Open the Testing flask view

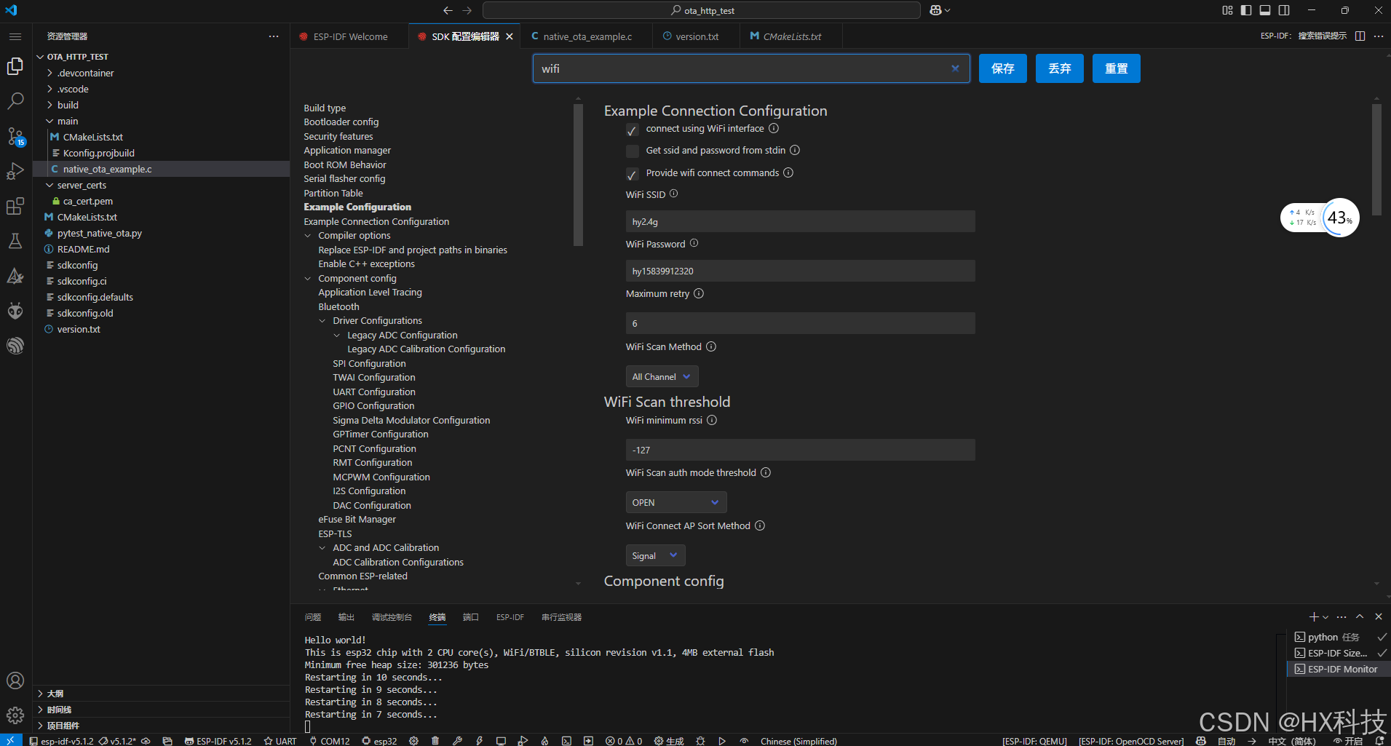click(x=15, y=241)
